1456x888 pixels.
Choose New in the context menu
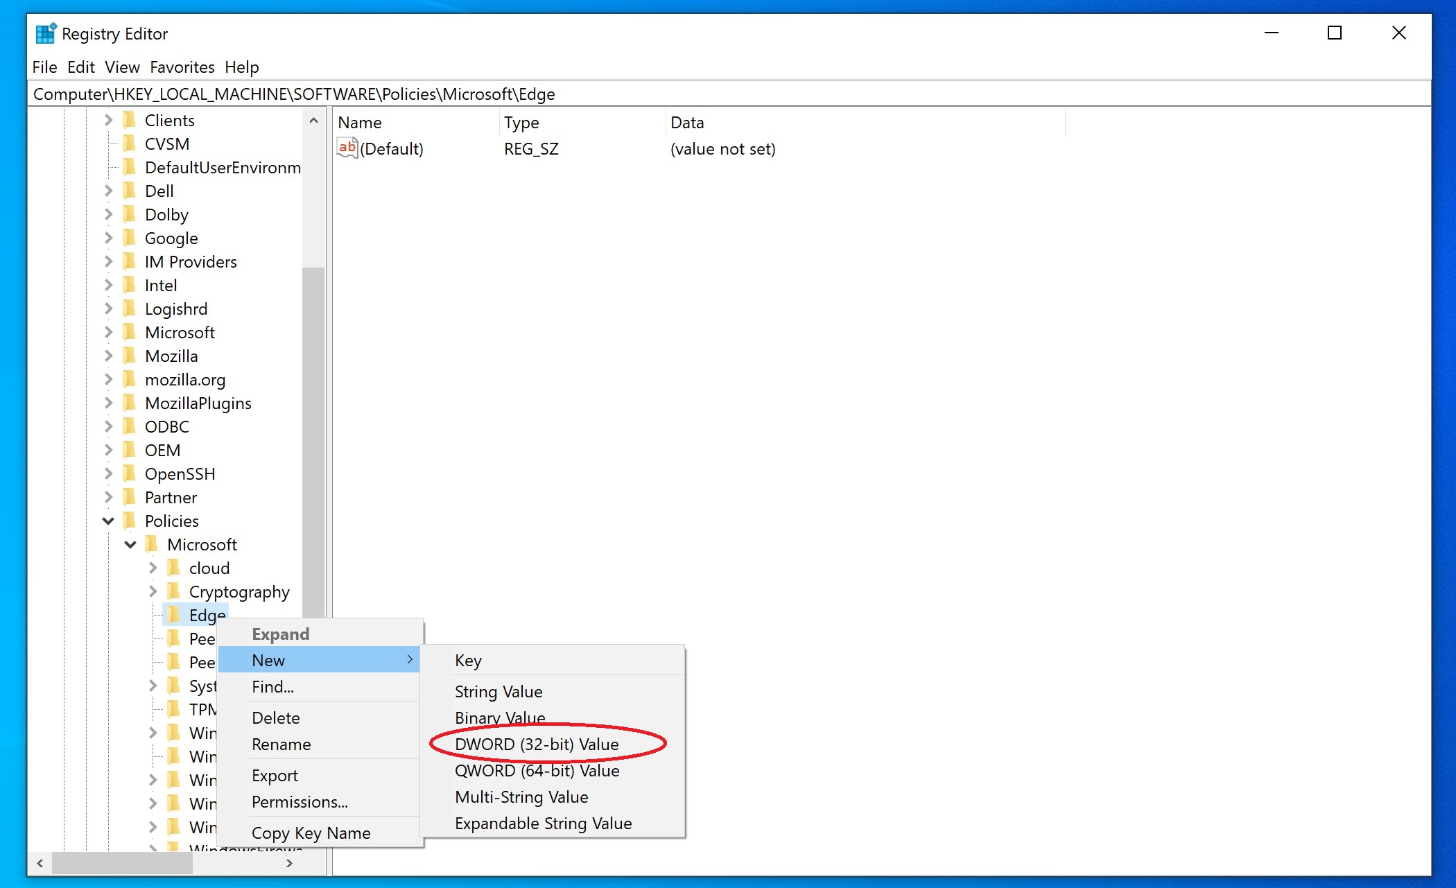point(319,660)
